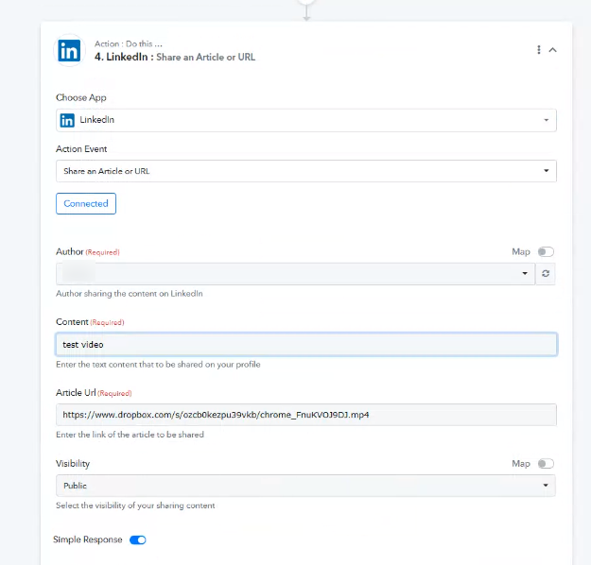Click the 'Author sharing the content on LinkedIn' hint
The height and width of the screenshot is (565, 591).
coord(130,294)
